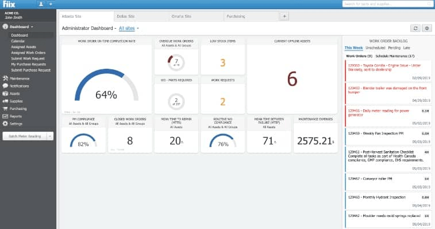This screenshot has width=435, height=229.
Task: Open the Daily meter reading work order
Action: coord(388,116)
